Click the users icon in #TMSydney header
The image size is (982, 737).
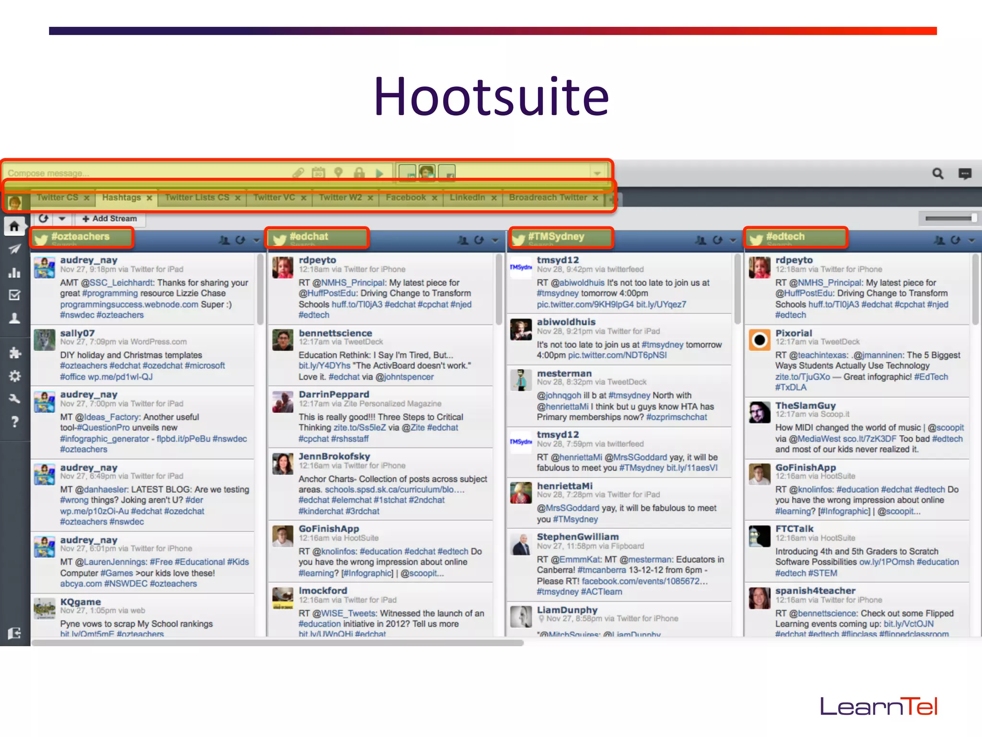pyautogui.click(x=701, y=240)
